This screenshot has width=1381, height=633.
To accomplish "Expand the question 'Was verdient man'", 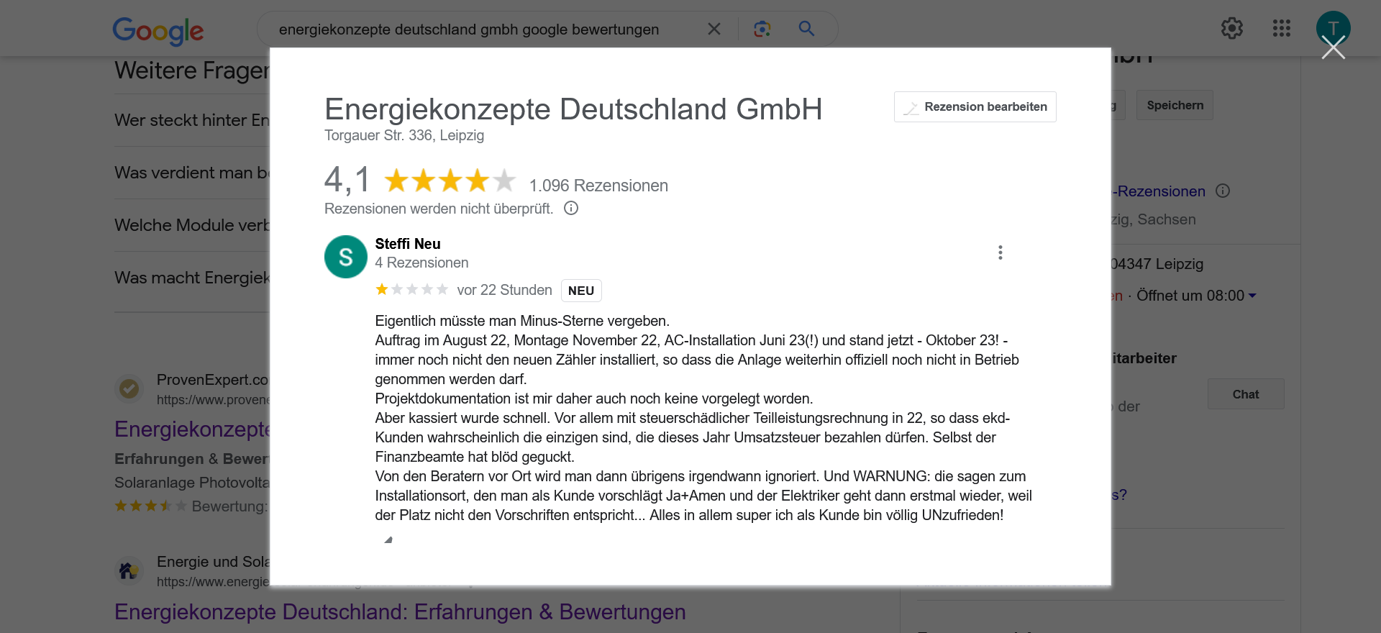I will 191,173.
